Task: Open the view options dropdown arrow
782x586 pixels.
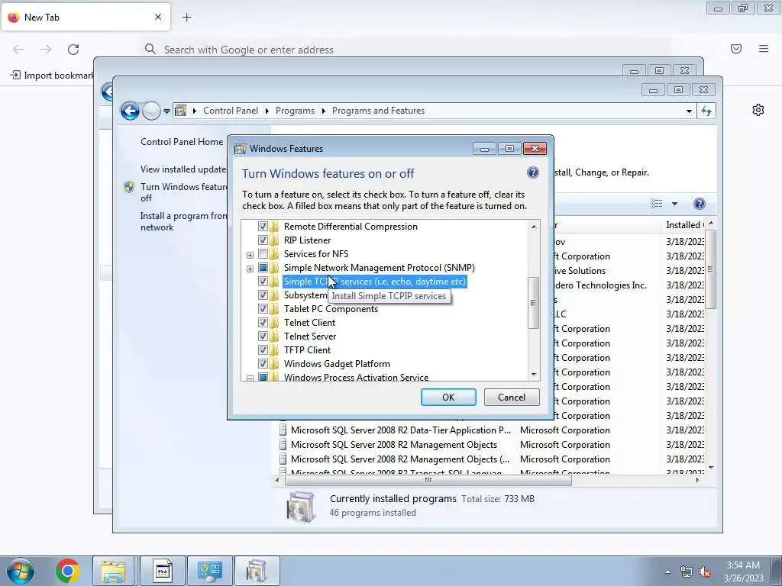Action: click(x=674, y=203)
